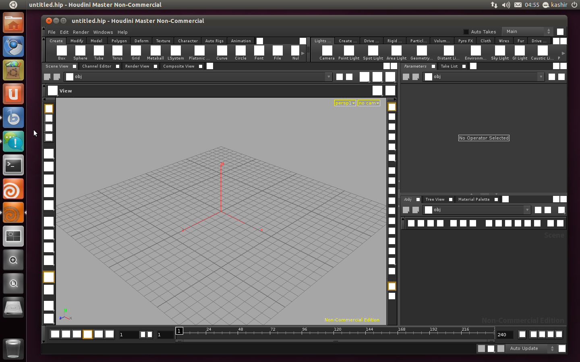This screenshot has height=362, width=580.
Task: Switch to the Take List tab
Action: 449,66
